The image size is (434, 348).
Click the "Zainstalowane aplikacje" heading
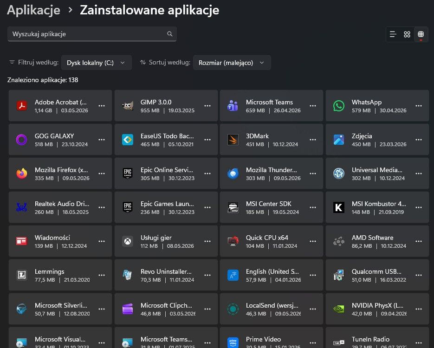pyautogui.click(x=149, y=10)
